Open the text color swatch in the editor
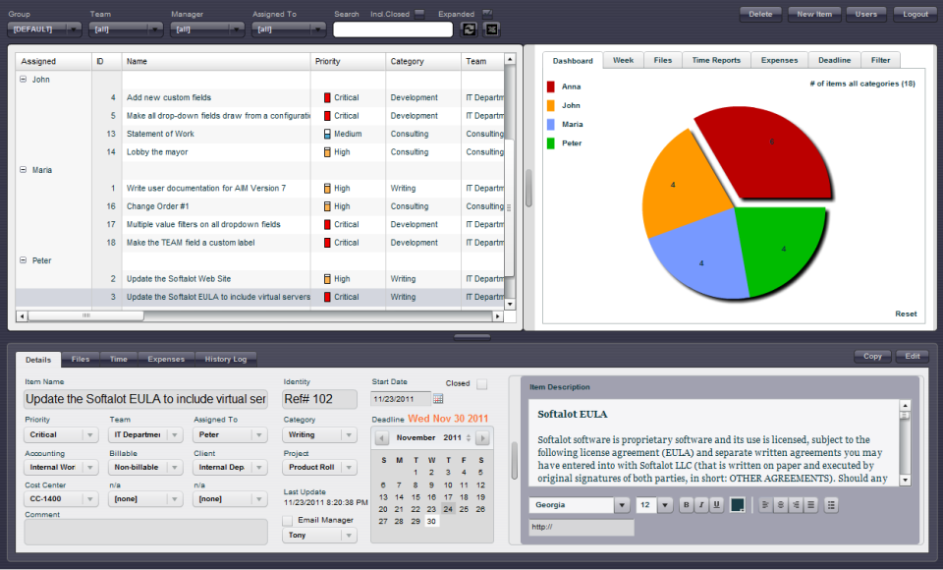The height and width of the screenshot is (570, 943). pos(738,504)
